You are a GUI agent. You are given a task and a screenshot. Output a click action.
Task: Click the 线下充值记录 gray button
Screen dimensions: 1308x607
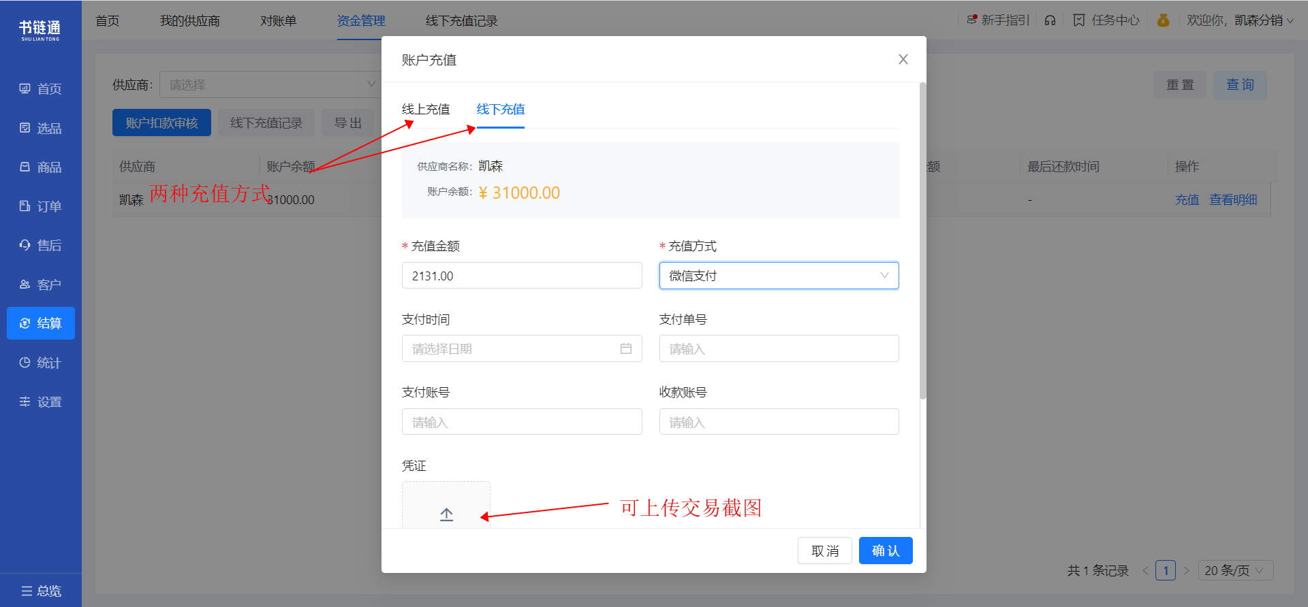[266, 122]
